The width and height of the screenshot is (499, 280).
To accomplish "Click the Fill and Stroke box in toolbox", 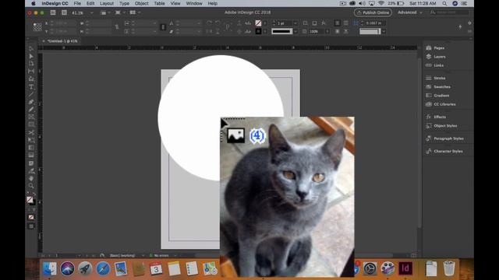I will [x=30, y=201].
